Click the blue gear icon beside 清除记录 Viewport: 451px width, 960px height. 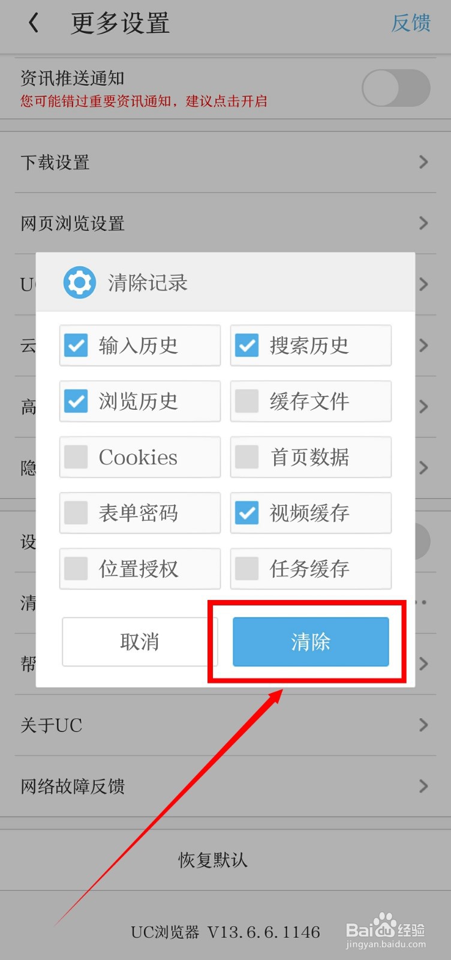79,283
